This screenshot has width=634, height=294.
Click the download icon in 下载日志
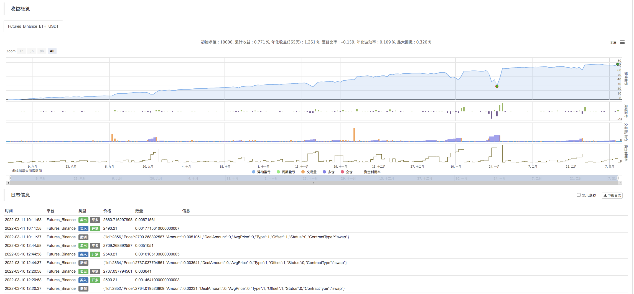point(605,196)
